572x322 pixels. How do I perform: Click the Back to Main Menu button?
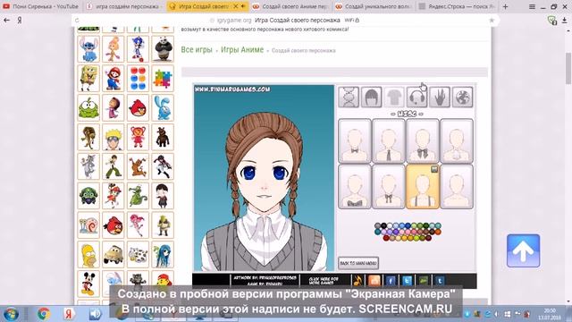[x=358, y=263]
